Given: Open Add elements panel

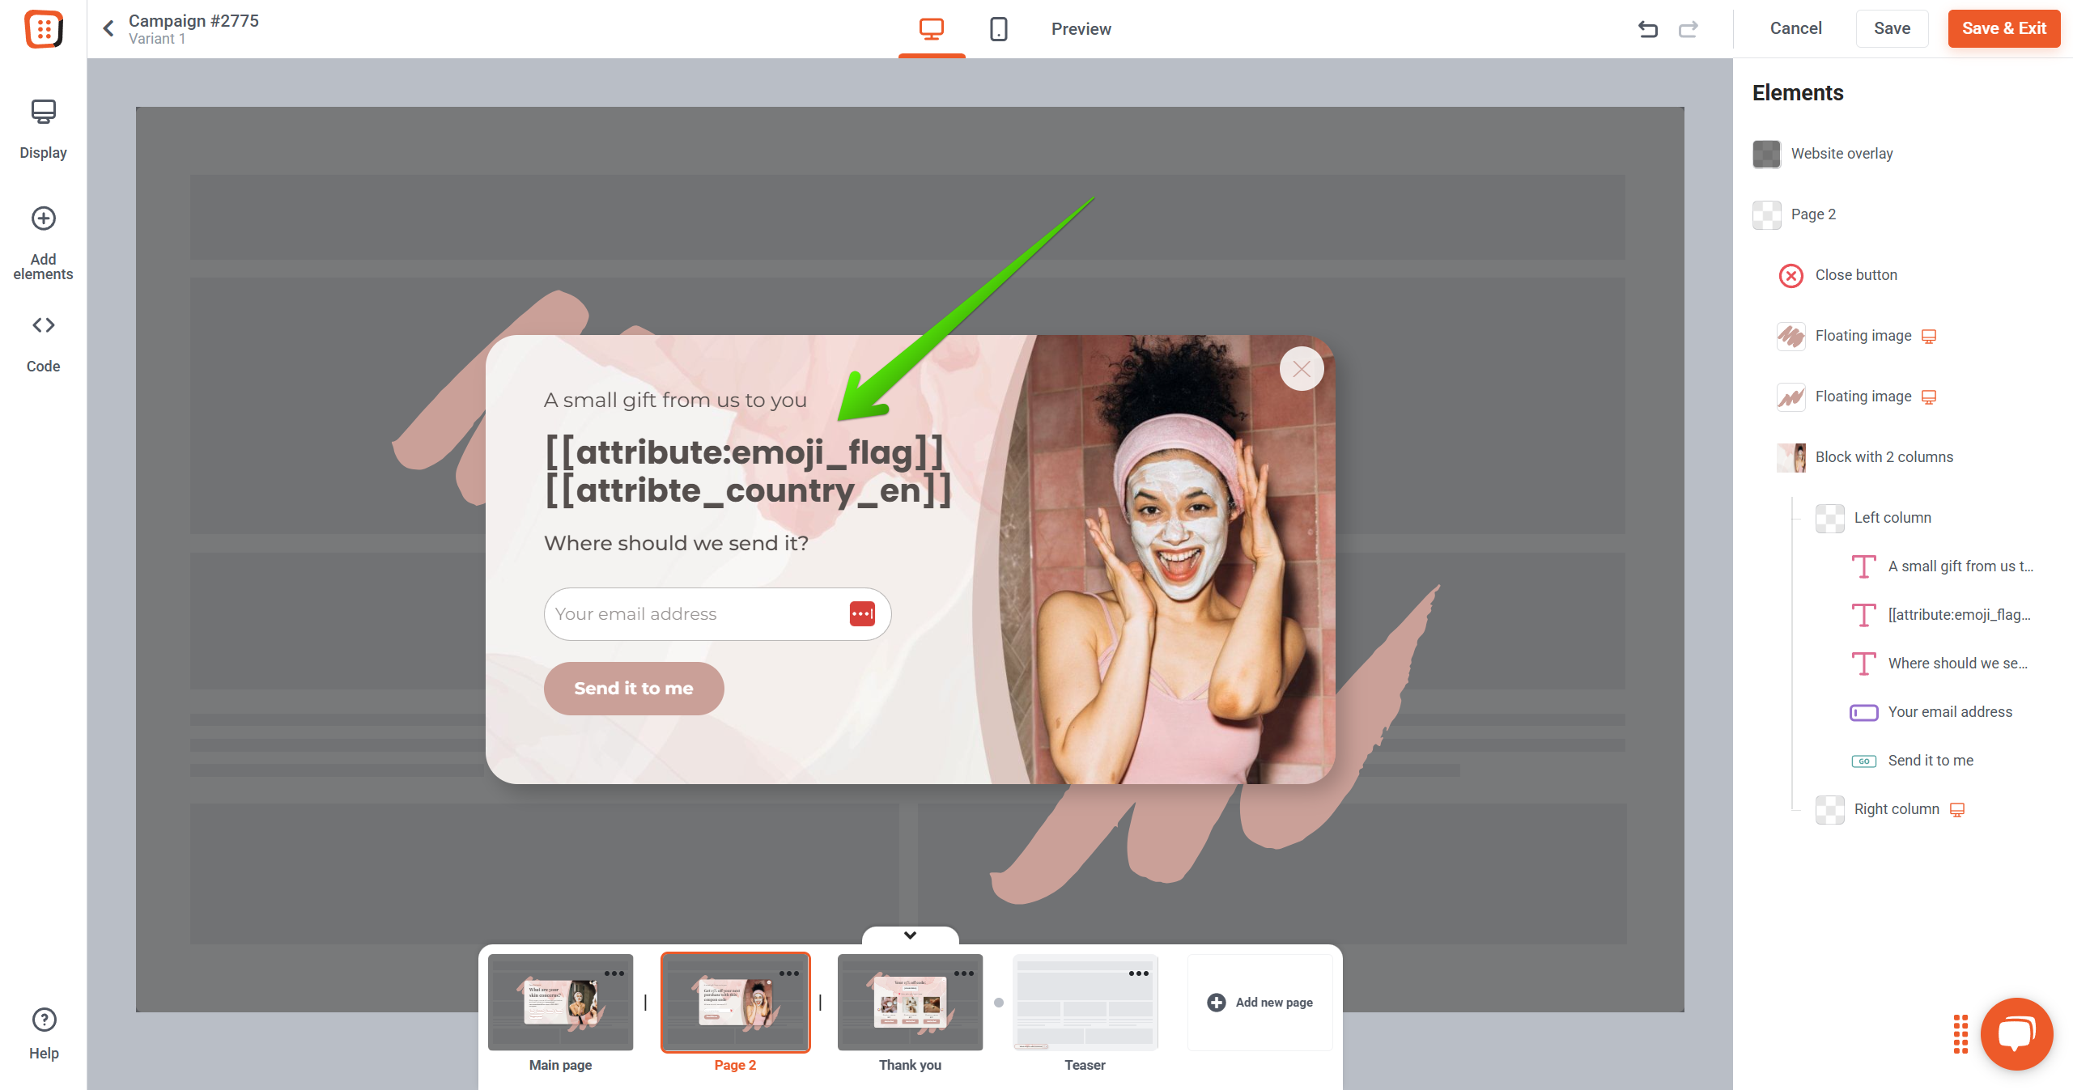Looking at the screenshot, I should point(44,244).
